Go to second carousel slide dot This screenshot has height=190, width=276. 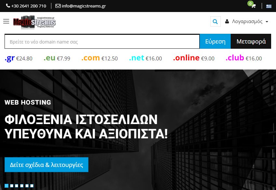point(12,185)
